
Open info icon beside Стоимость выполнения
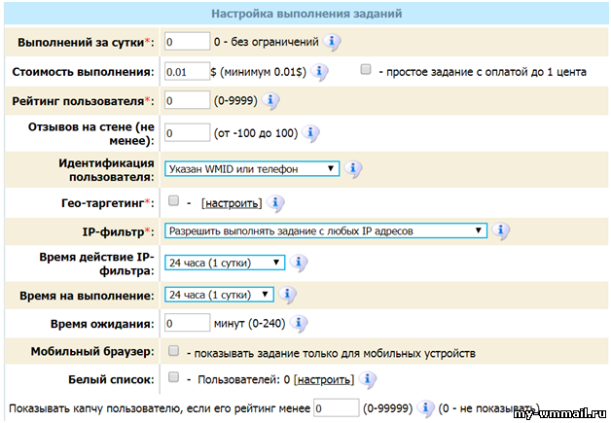coord(319,72)
